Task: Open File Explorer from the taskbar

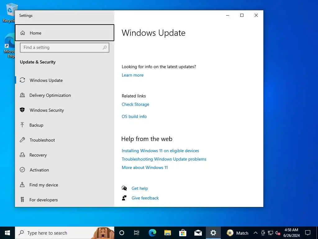Action: [x=167, y=233]
